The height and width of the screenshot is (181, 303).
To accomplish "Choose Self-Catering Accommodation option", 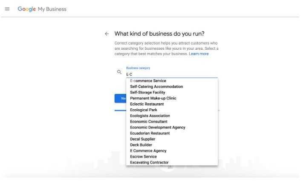I will 156,87.
